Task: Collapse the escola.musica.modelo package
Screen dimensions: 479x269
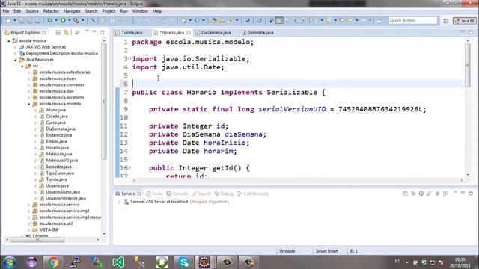Action: (x=28, y=104)
